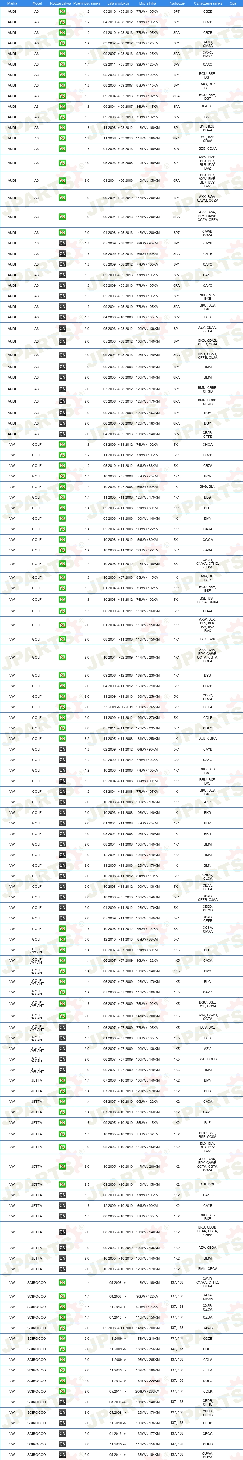Click the 199kW / 270KM power cell

coord(148,718)
